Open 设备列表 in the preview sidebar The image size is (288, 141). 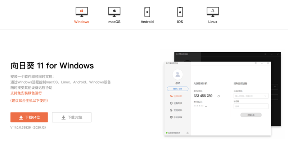176,103
